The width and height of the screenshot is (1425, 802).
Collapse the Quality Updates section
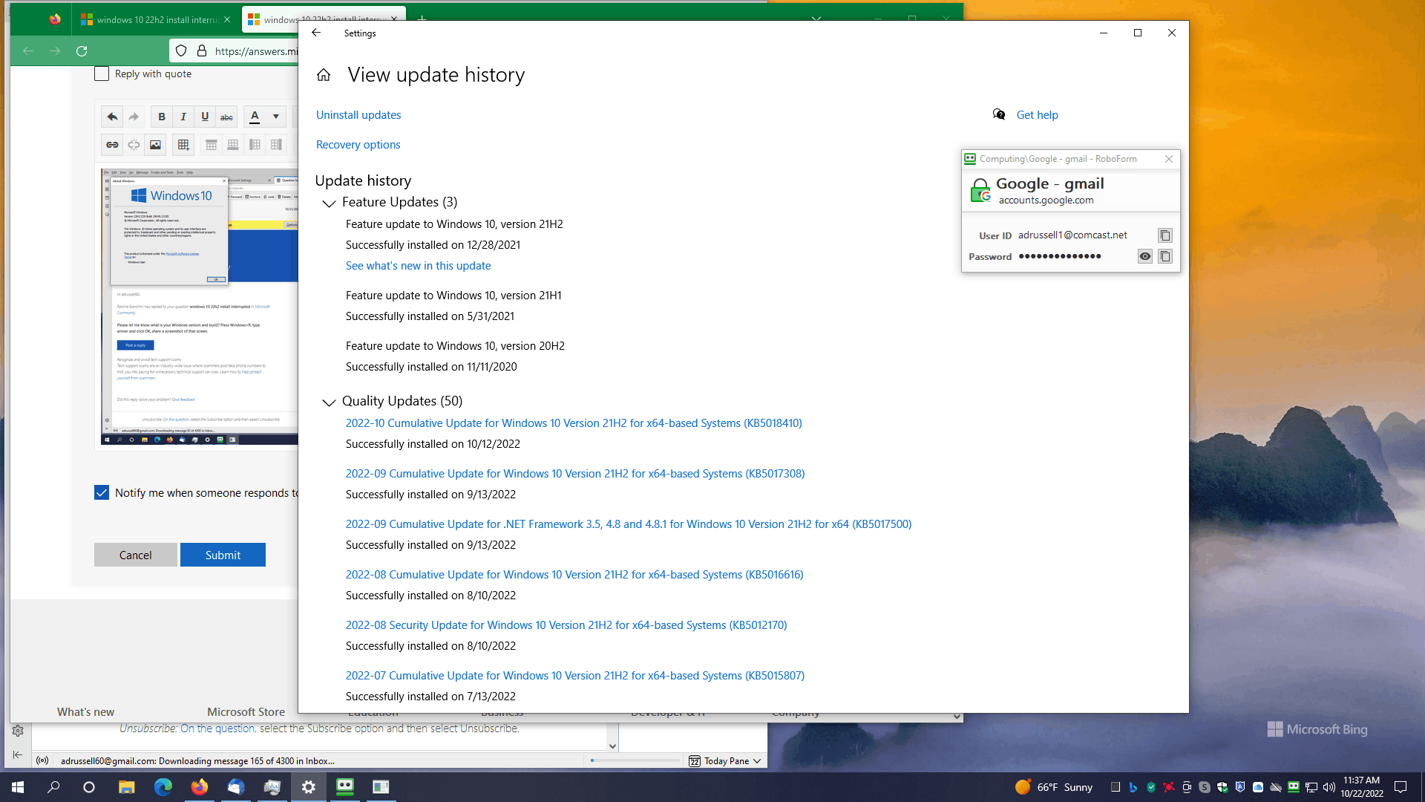click(329, 402)
